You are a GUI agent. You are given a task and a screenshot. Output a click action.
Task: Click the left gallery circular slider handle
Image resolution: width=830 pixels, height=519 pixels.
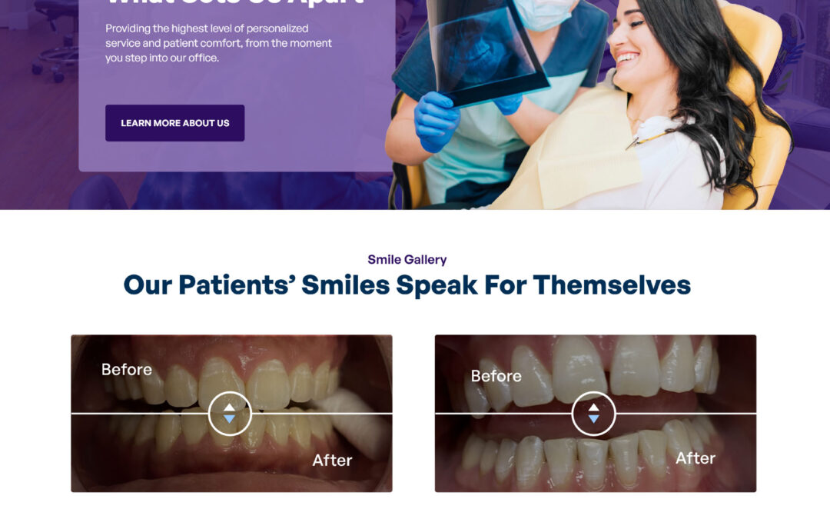pyautogui.click(x=230, y=414)
